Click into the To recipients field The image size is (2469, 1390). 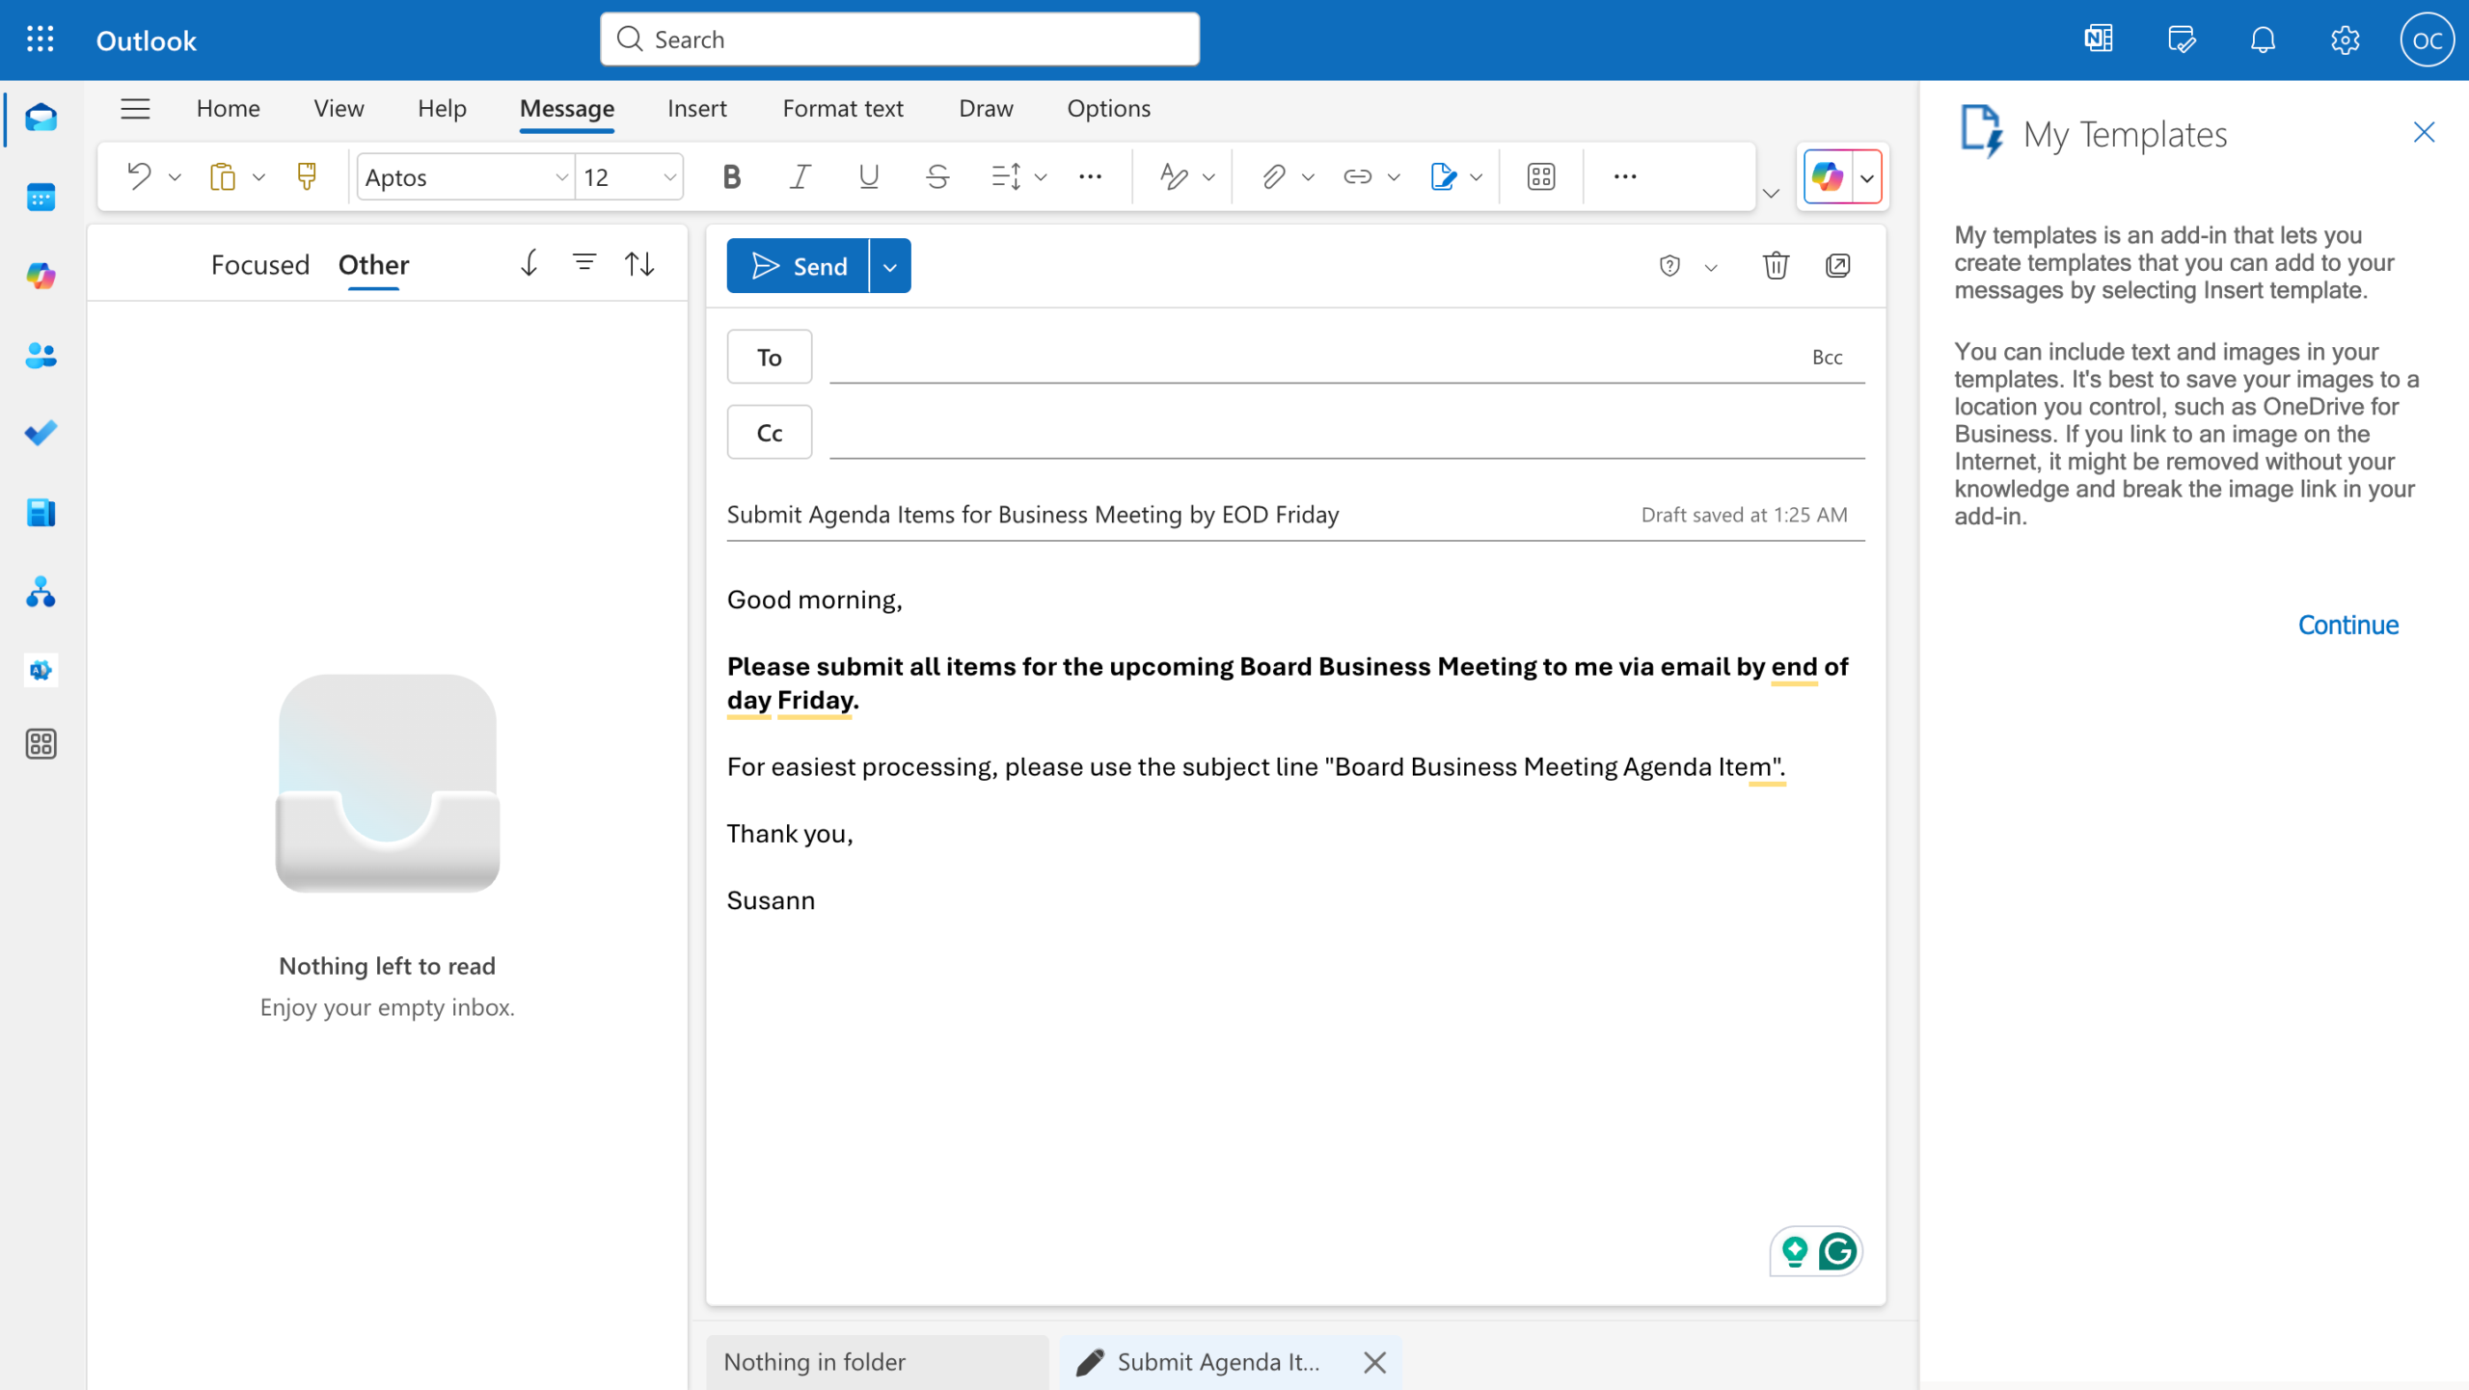point(1312,357)
